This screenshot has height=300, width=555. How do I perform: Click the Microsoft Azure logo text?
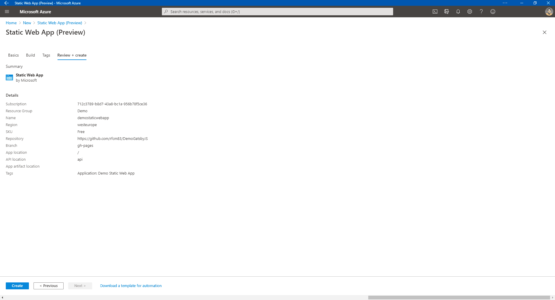click(35, 12)
